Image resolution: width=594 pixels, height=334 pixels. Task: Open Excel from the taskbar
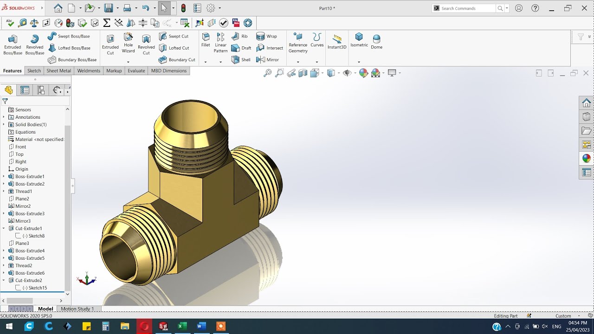click(x=182, y=326)
